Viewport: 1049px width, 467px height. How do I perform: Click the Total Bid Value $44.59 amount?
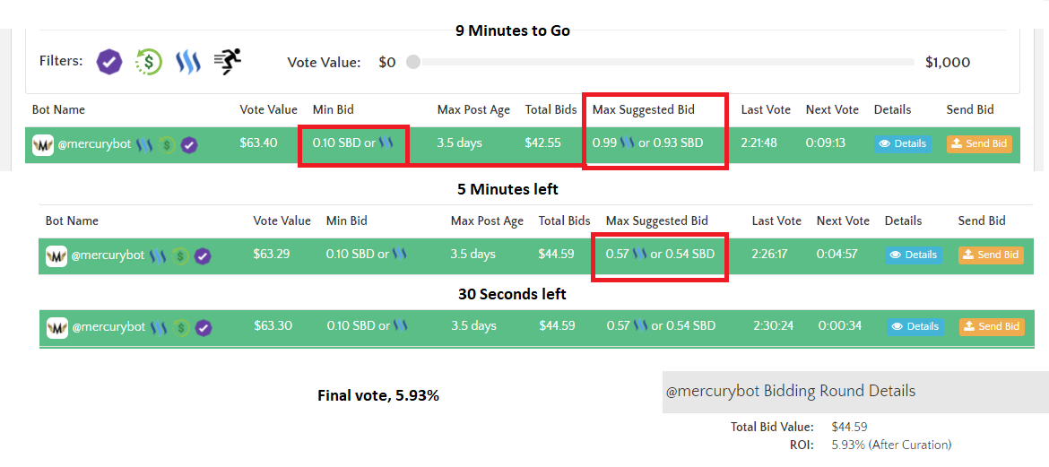click(850, 427)
